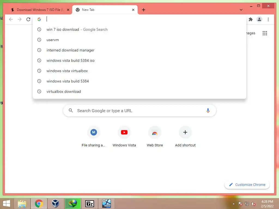Click the muted speaker tray icon
This screenshot has height=209, width=279.
253,204
